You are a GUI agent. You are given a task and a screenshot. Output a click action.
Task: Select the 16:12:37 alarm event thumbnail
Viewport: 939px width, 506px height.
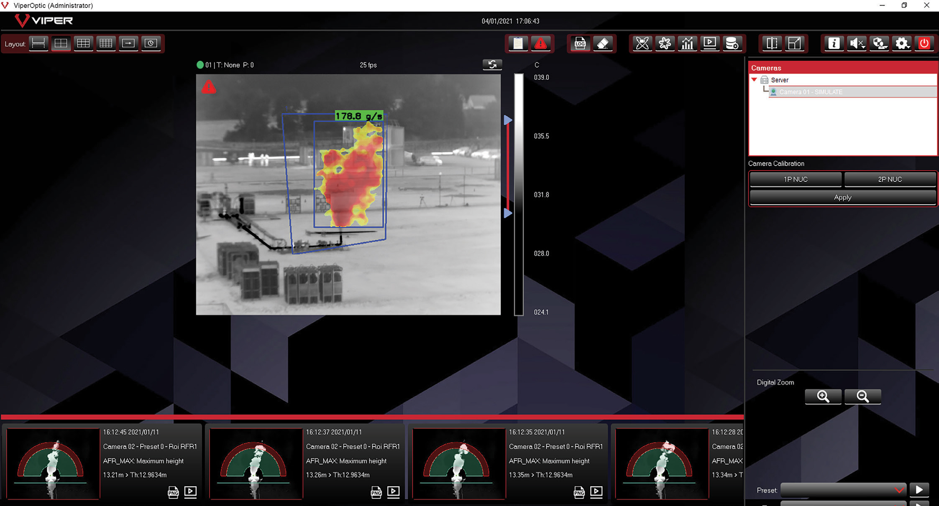256,463
